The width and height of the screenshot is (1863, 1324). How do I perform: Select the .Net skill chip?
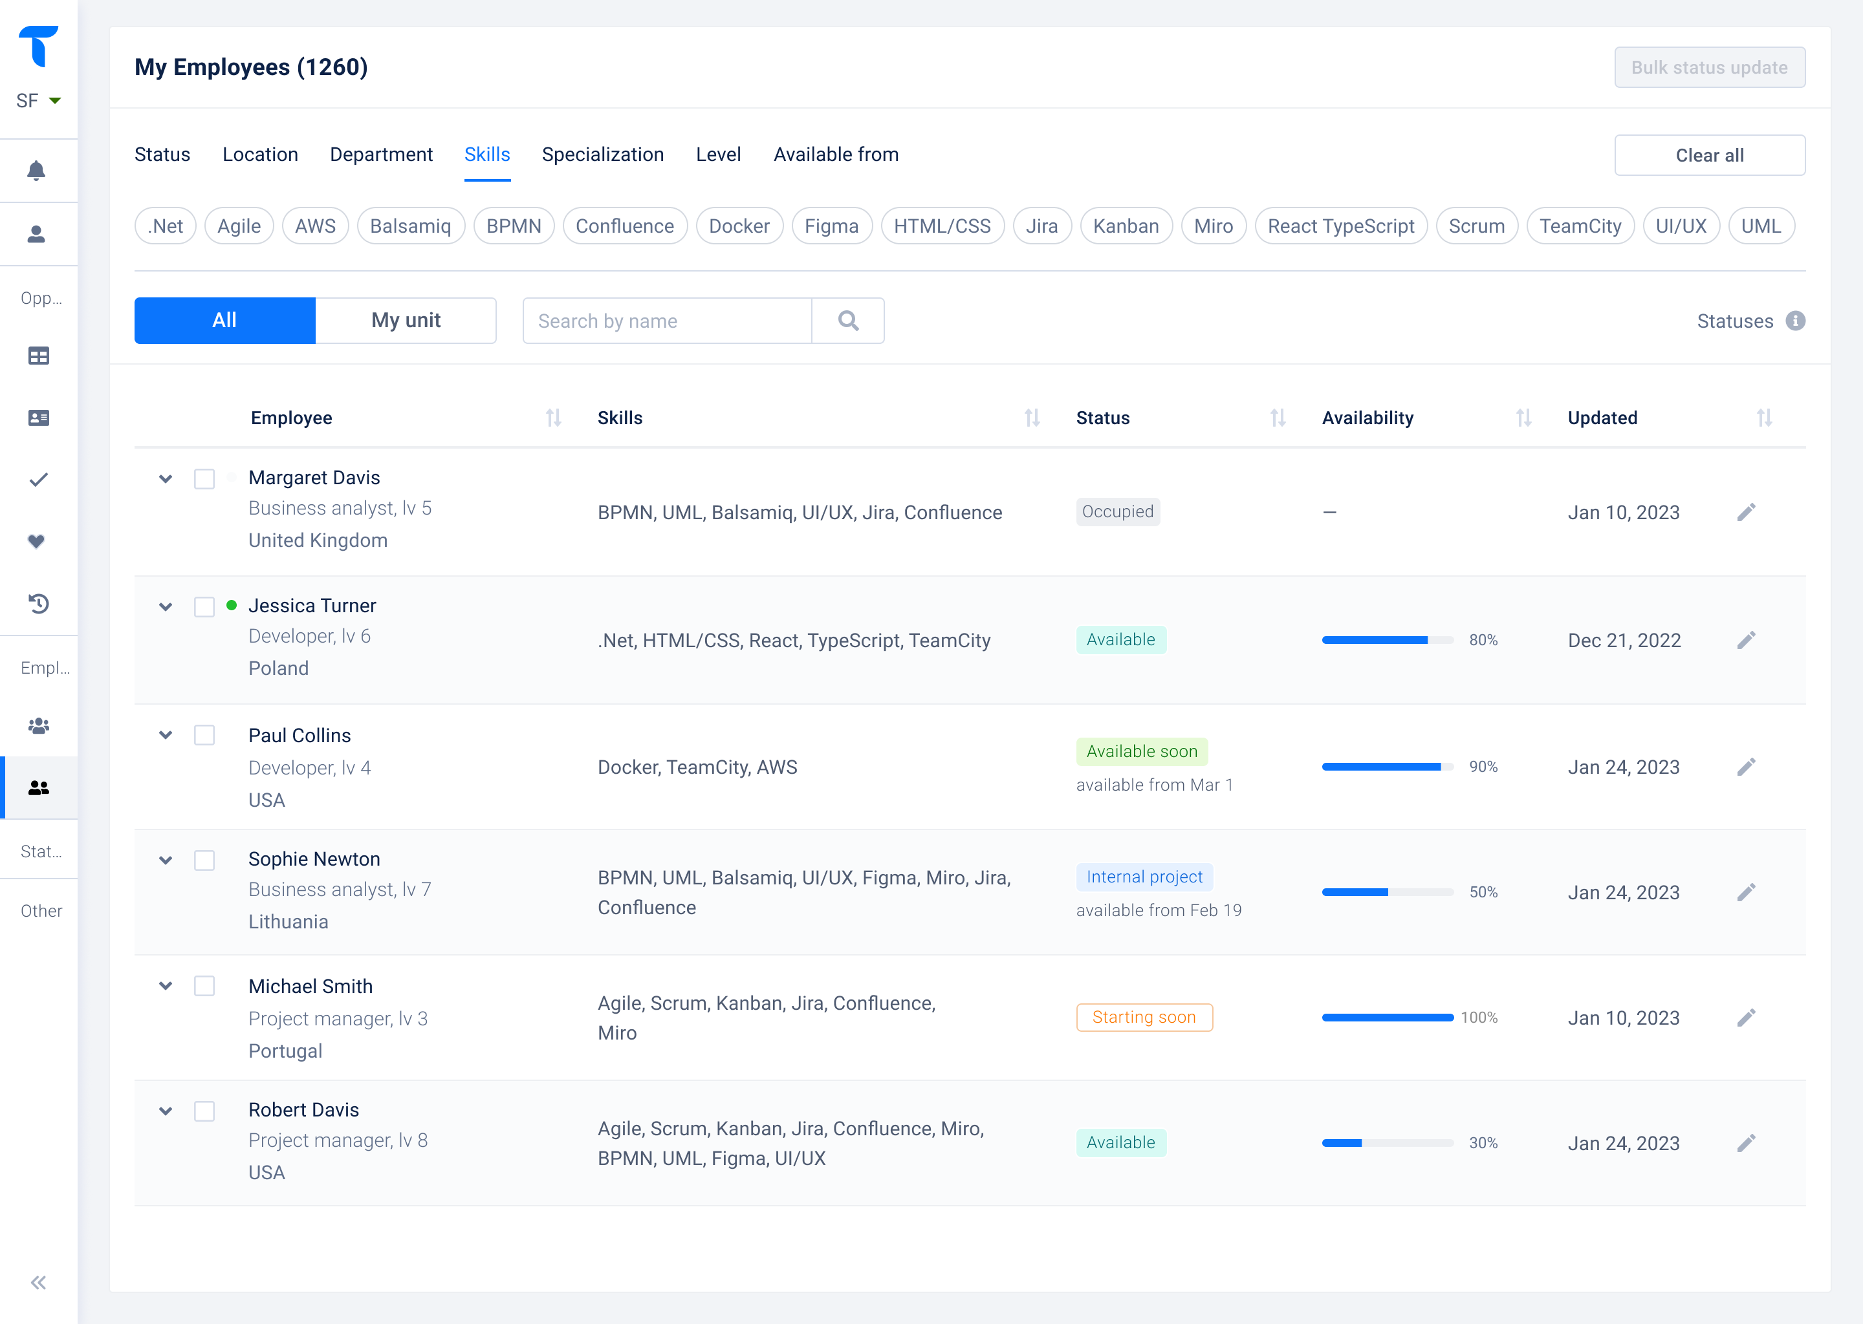coord(166,226)
